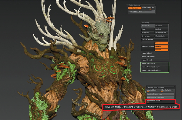Click the BlurMask button
This screenshot has width=182, height=120.
(x=148, y=33)
